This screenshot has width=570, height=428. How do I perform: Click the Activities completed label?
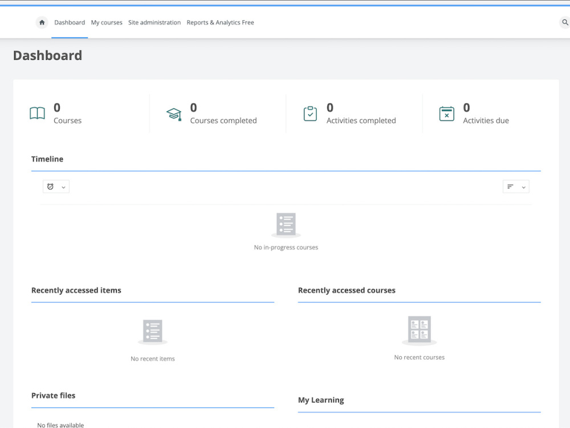[x=361, y=120]
